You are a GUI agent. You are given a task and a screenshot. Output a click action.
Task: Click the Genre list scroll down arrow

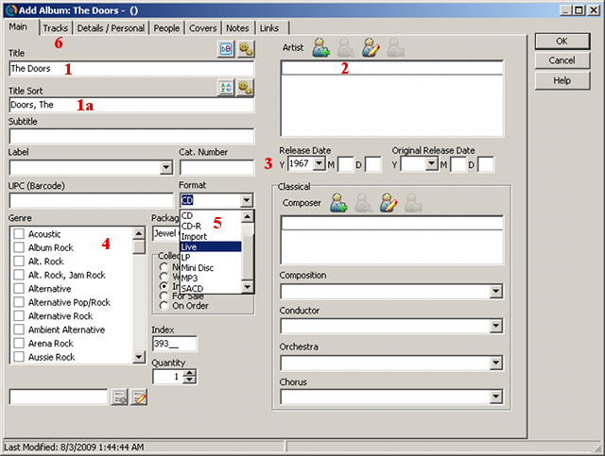pyautogui.click(x=139, y=357)
